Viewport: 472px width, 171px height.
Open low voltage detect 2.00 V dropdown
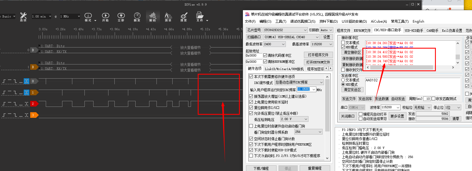[x=294, y=119]
